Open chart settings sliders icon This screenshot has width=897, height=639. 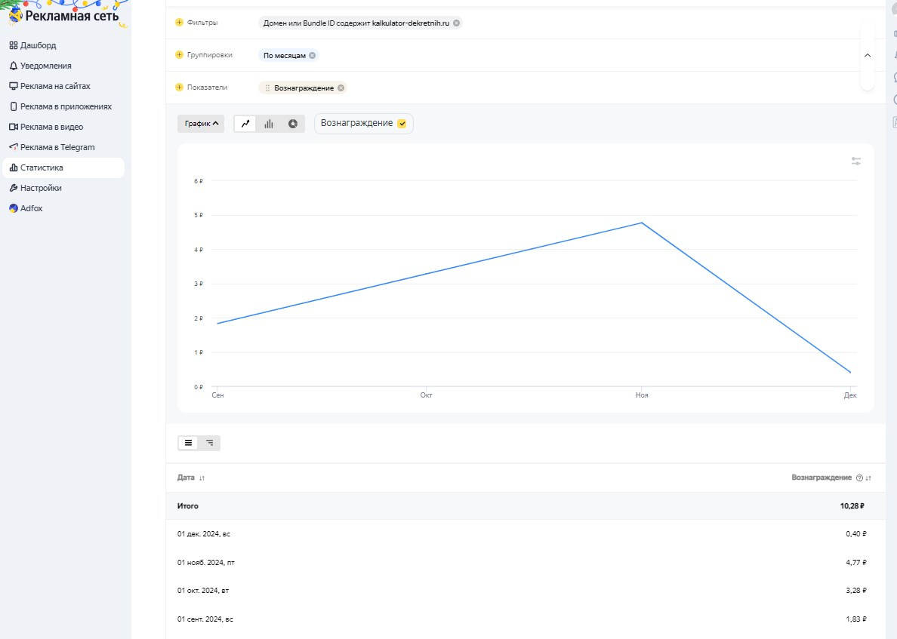pyautogui.click(x=856, y=161)
